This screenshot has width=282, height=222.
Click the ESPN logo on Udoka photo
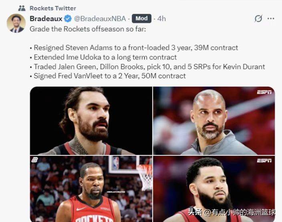[x=264, y=92]
